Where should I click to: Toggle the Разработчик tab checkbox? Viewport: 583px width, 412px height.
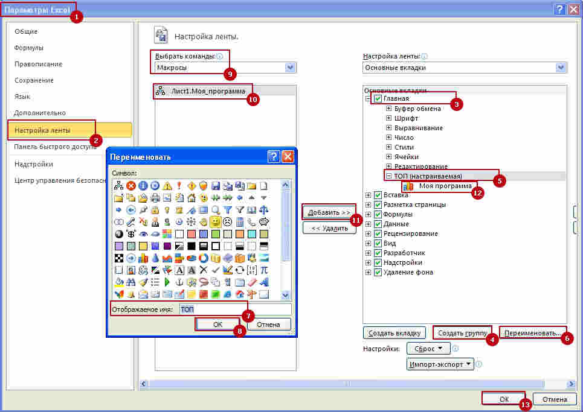coord(378,253)
